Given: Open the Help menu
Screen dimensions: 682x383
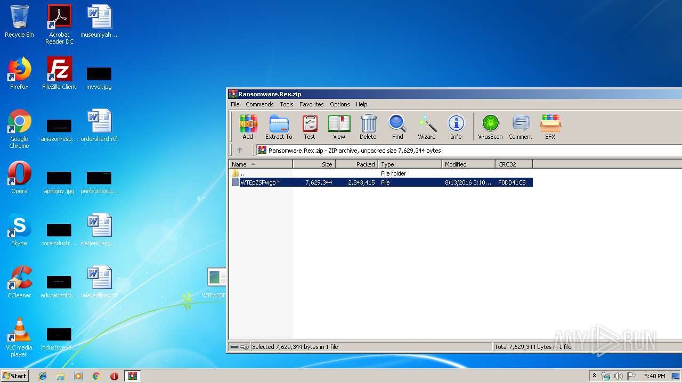Looking at the screenshot, I should pyautogui.click(x=362, y=104).
